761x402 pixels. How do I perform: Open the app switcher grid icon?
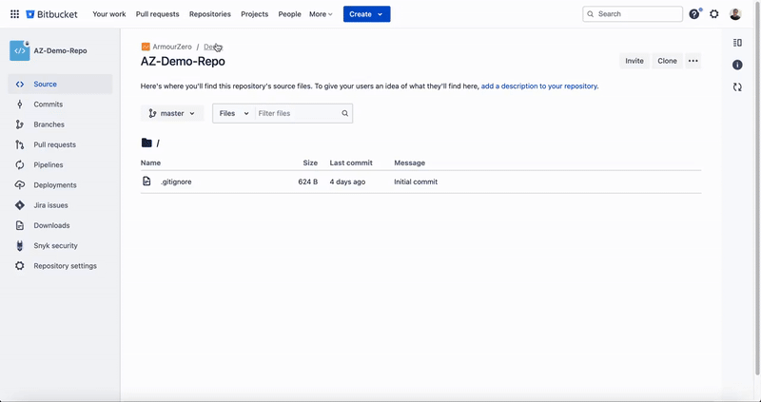[14, 14]
